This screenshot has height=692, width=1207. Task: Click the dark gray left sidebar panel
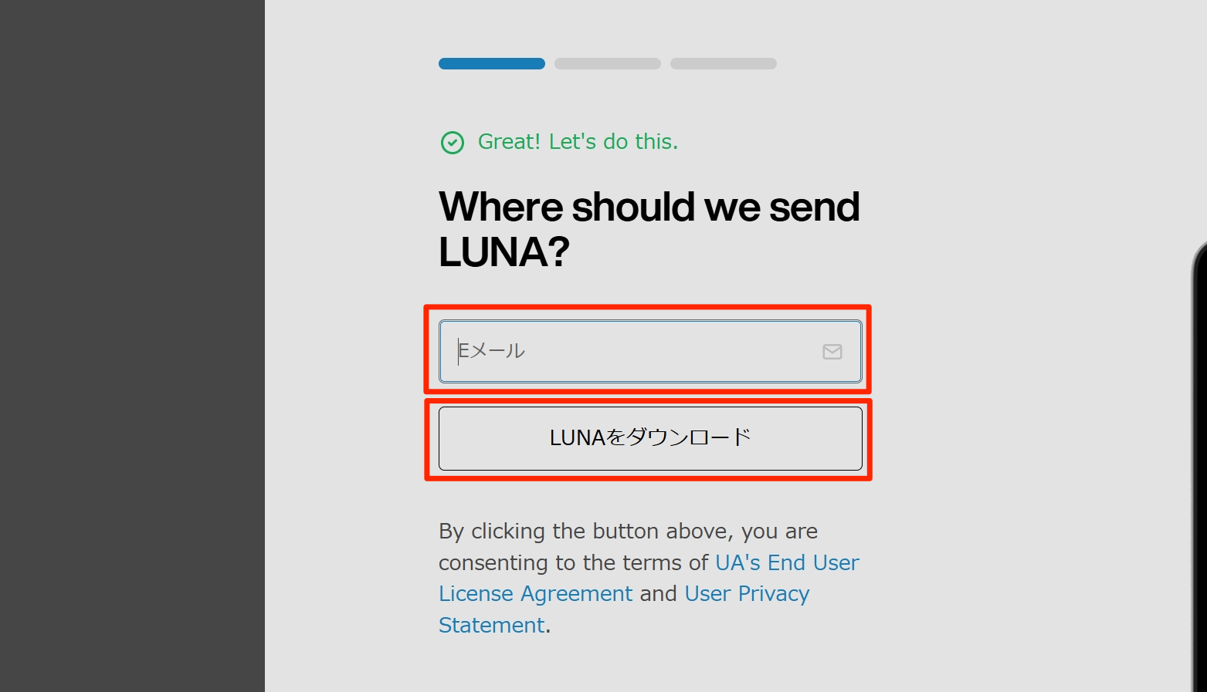[x=132, y=346]
